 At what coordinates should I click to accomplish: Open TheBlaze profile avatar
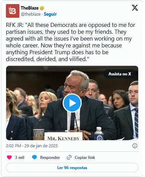tap(13, 11)
